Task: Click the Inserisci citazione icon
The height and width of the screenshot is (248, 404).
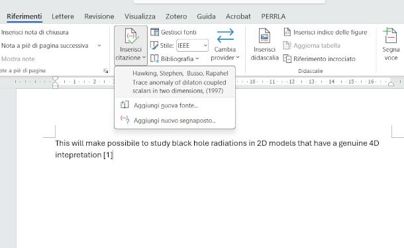Action: (x=131, y=36)
